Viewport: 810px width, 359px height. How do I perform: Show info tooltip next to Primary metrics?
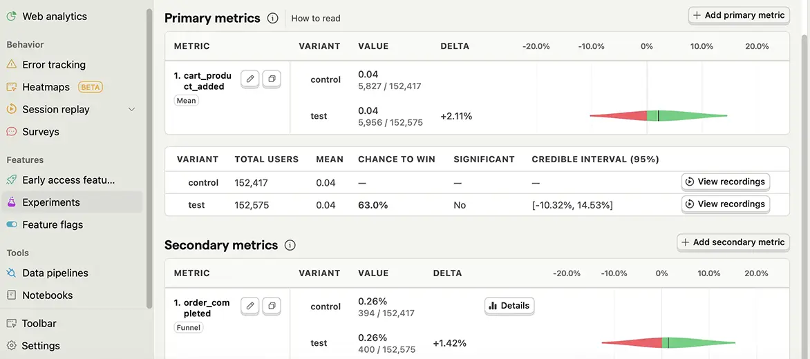click(x=272, y=19)
